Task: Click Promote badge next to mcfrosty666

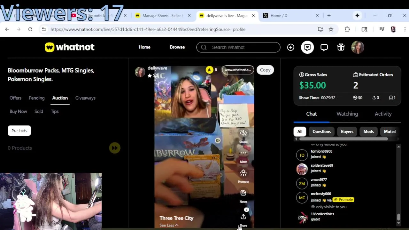Action: coord(343,200)
